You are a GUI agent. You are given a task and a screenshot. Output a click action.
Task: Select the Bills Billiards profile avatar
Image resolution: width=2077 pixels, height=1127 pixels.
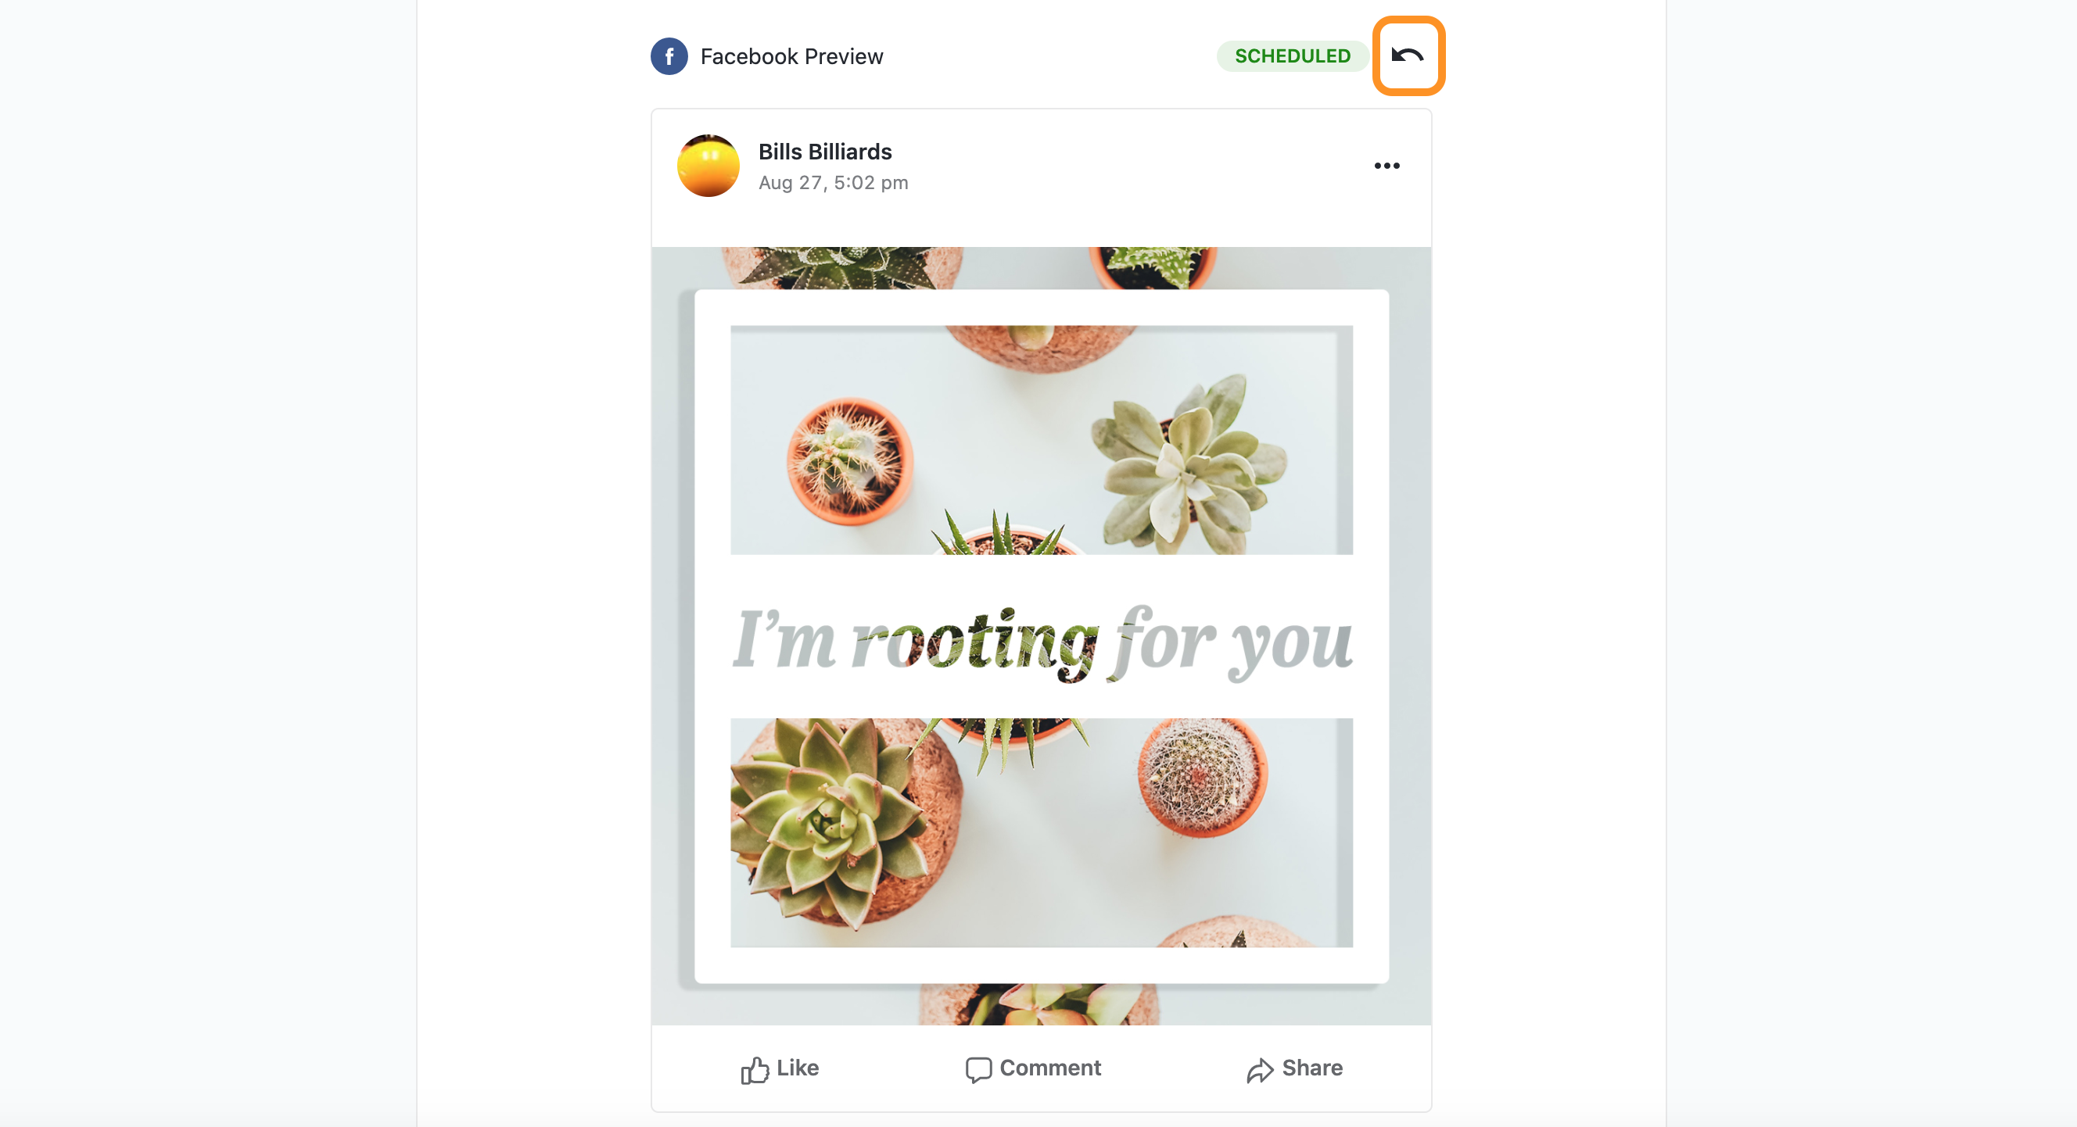pos(708,166)
